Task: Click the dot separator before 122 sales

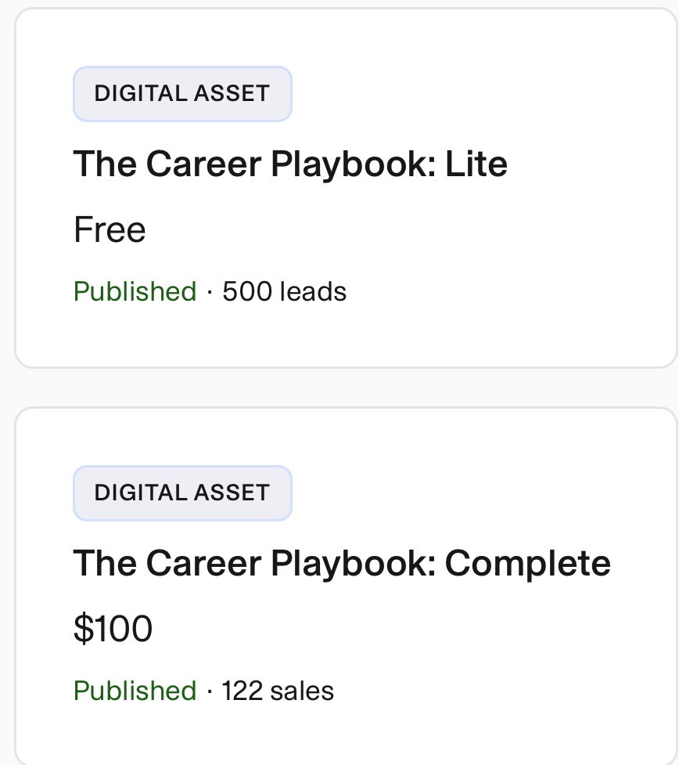Action: tap(210, 691)
